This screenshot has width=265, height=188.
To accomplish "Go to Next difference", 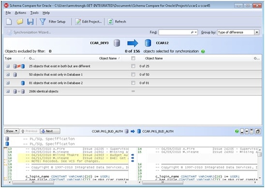I will pos(50,131).
